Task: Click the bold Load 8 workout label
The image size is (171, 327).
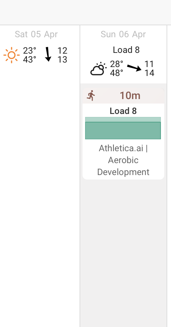Action: (x=123, y=111)
